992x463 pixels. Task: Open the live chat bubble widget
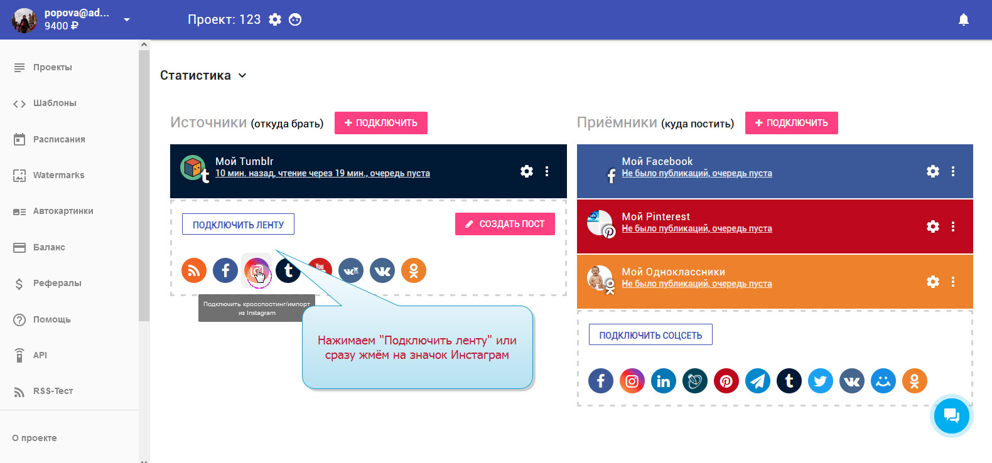click(x=951, y=415)
